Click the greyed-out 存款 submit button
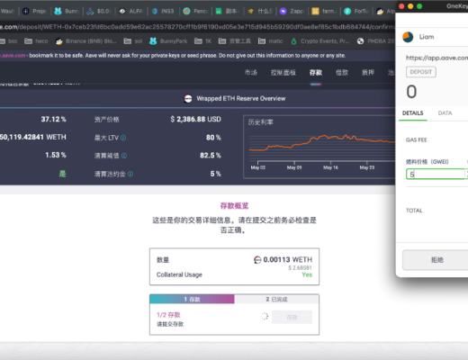The width and height of the screenshot is (468, 360). pos(292,317)
